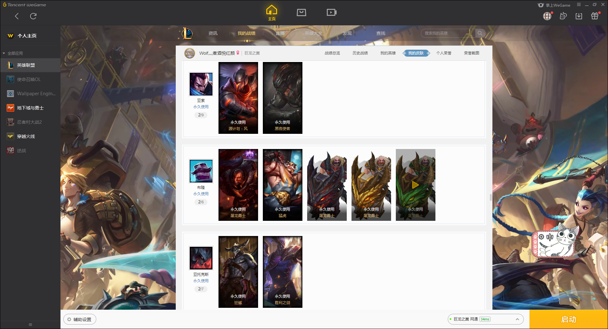
Task: Click the 布隆 champion portrait
Action: click(x=201, y=171)
